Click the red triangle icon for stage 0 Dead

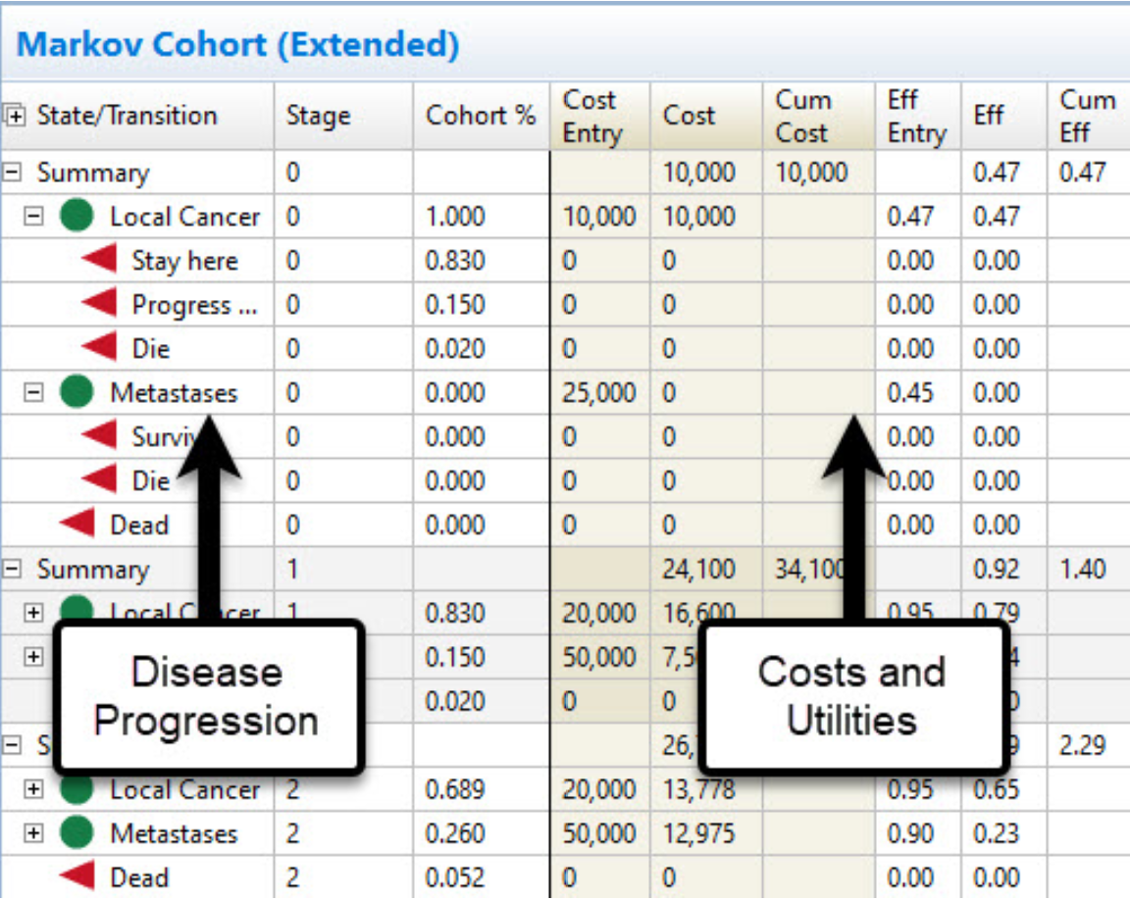click(x=77, y=525)
